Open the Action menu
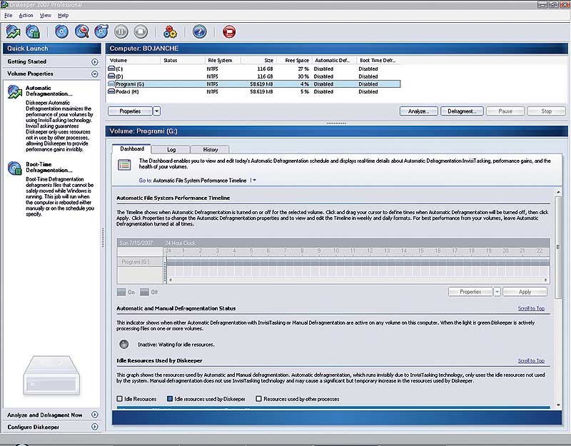 click(26, 15)
